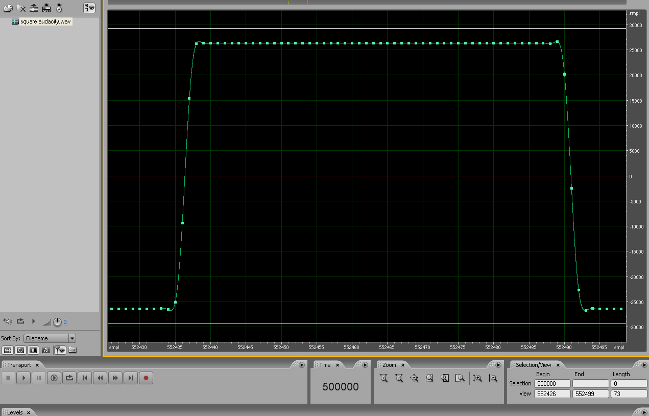649x416 pixels.
Task: Click the Insert Into CD List icon
Action: click(x=59, y=8)
